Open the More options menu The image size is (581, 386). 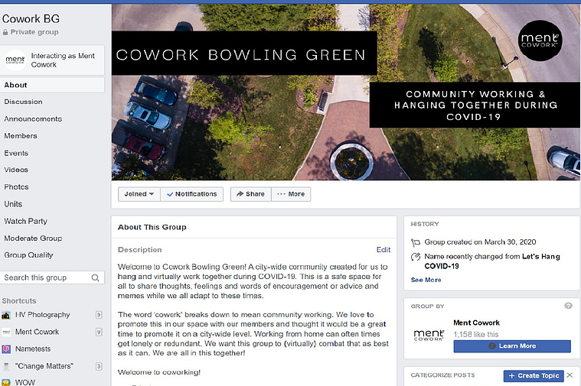pos(291,194)
